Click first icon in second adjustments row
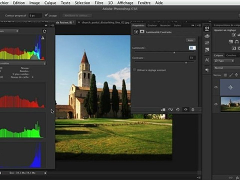240x180 pixels. (231, 42)
